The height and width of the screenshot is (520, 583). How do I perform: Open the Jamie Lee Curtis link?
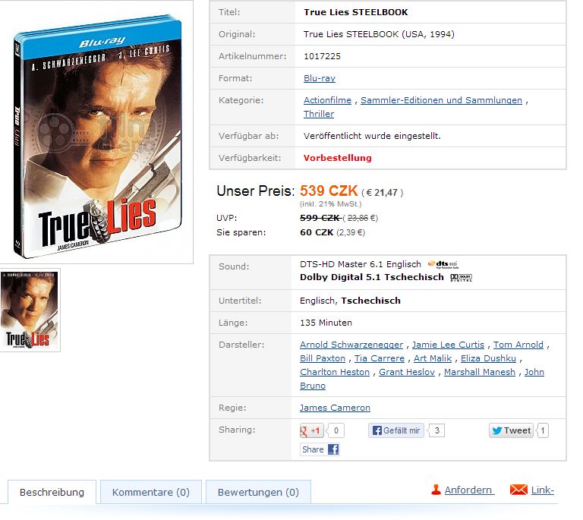448,345
